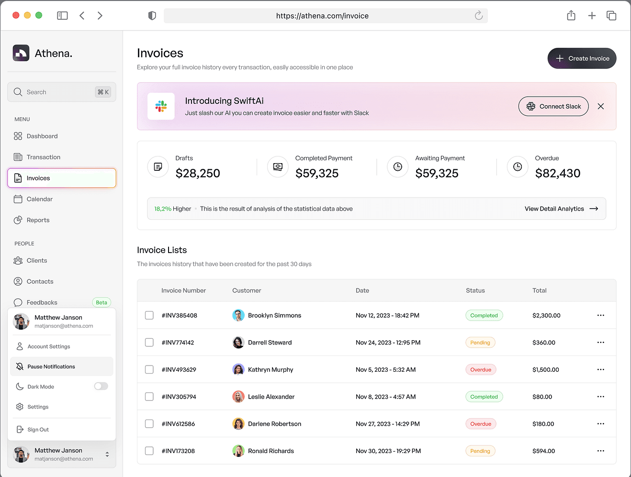631x477 pixels.
Task: Click View Detail Analytics link
Action: click(554, 209)
